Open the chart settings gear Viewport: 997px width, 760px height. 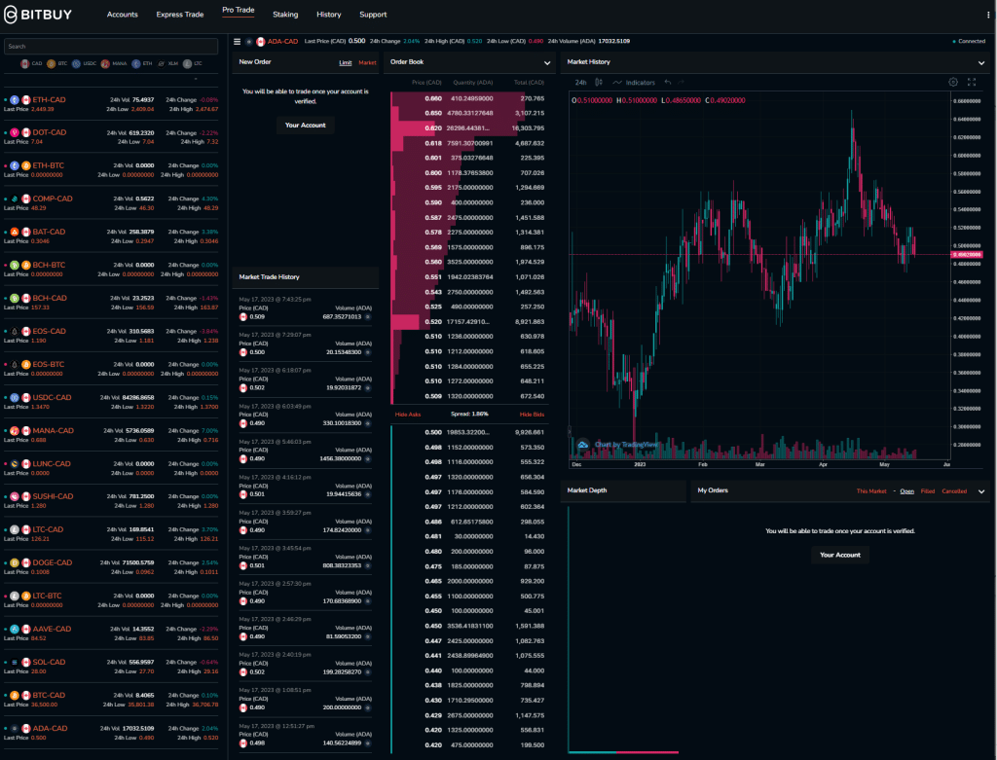953,82
